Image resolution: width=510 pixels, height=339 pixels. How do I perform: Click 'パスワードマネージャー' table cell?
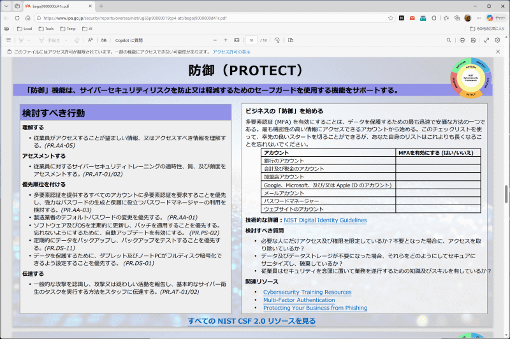[x=328, y=201]
